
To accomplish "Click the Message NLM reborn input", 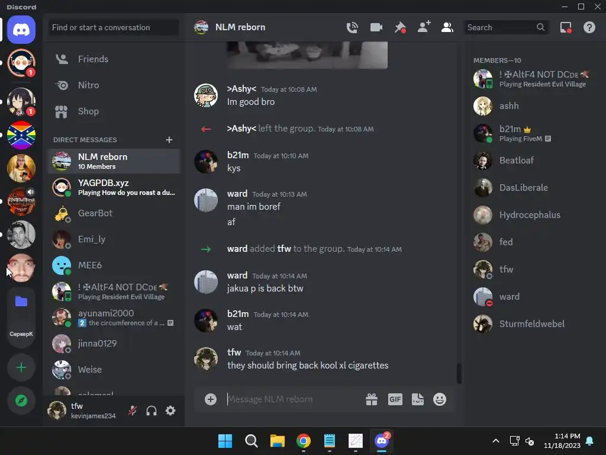I will pyautogui.click(x=292, y=399).
